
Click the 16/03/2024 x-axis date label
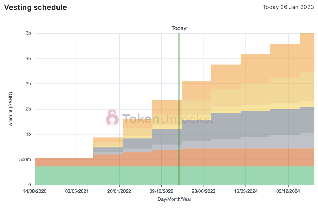coord(246,191)
